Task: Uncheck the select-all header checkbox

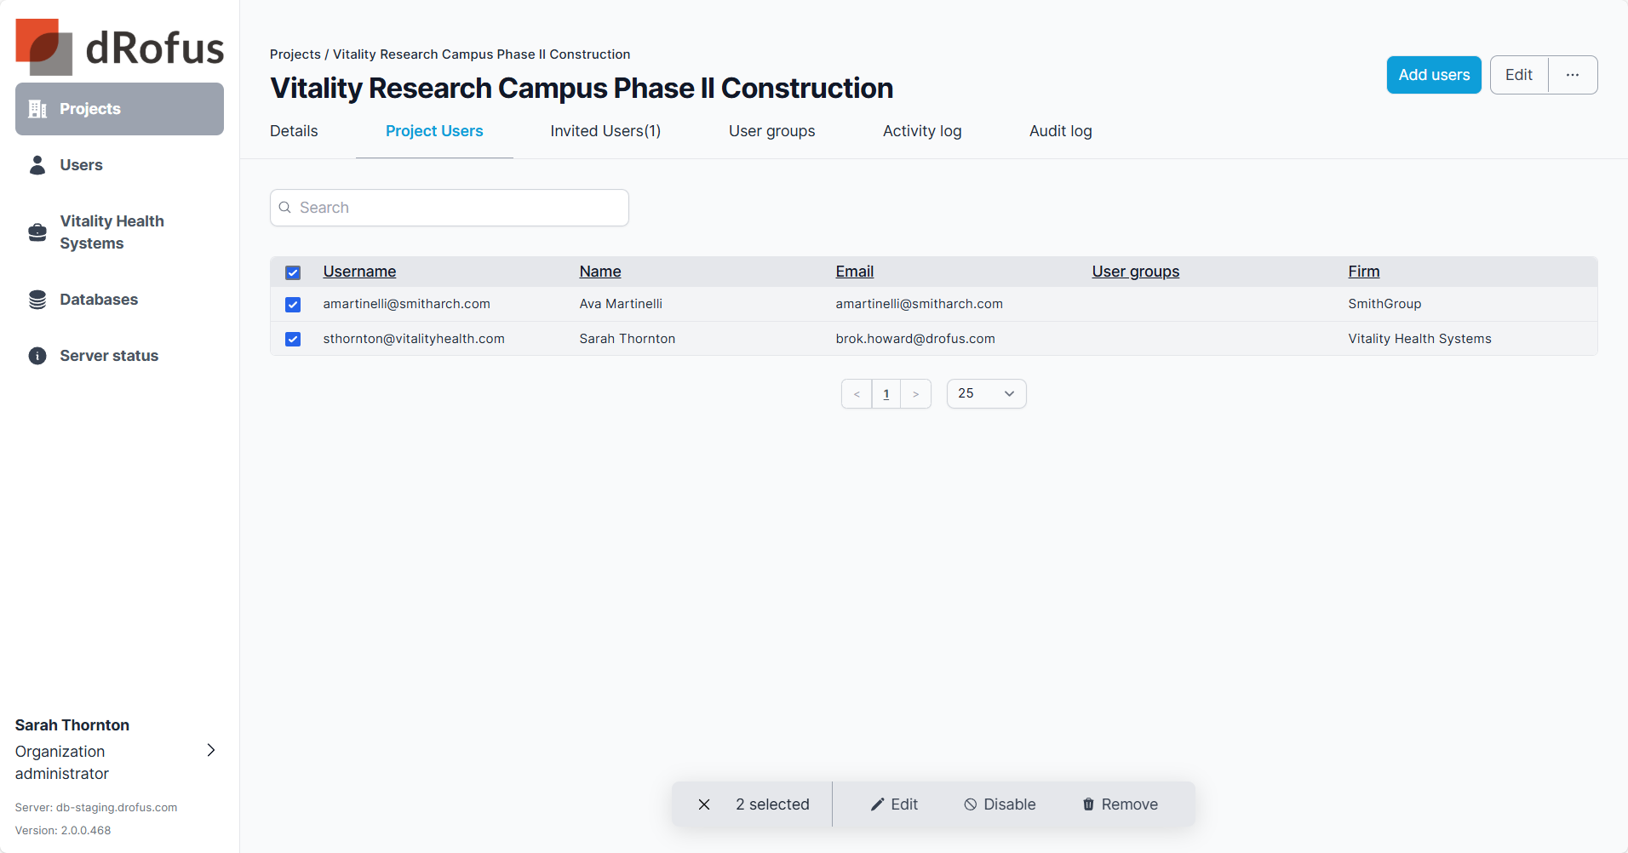Action: tap(293, 272)
